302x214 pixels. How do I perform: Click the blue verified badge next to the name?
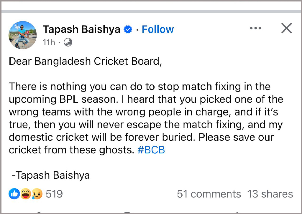[127, 29]
